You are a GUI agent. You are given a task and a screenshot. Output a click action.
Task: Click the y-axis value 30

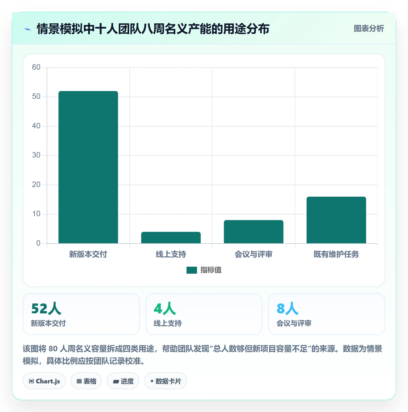[36, 155]
